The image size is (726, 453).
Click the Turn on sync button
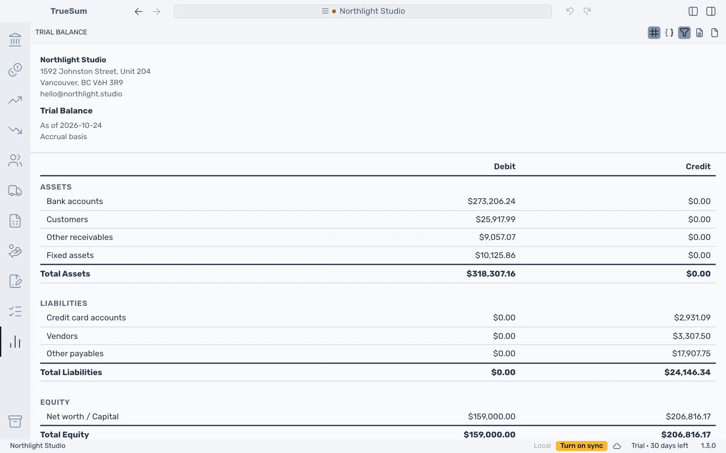pyautogui.click(x=582, y=446)
